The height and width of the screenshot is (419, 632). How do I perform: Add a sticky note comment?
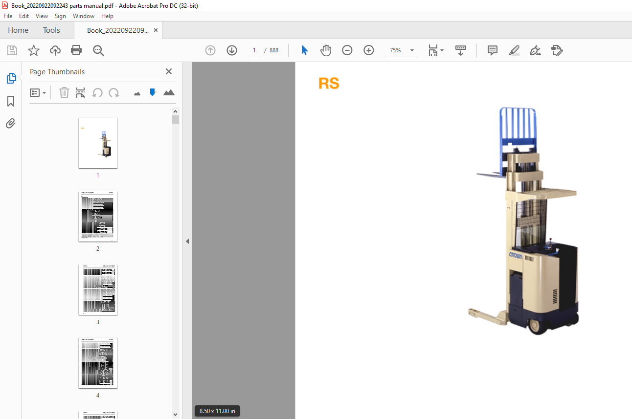tap(493, 50)
